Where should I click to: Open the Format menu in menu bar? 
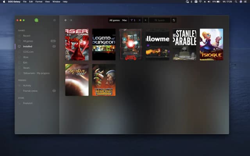39,2
